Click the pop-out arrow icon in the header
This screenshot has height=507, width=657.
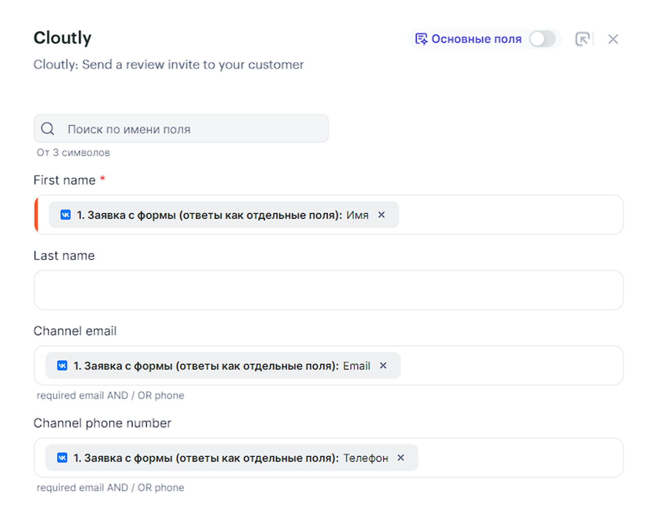(582, 39)
